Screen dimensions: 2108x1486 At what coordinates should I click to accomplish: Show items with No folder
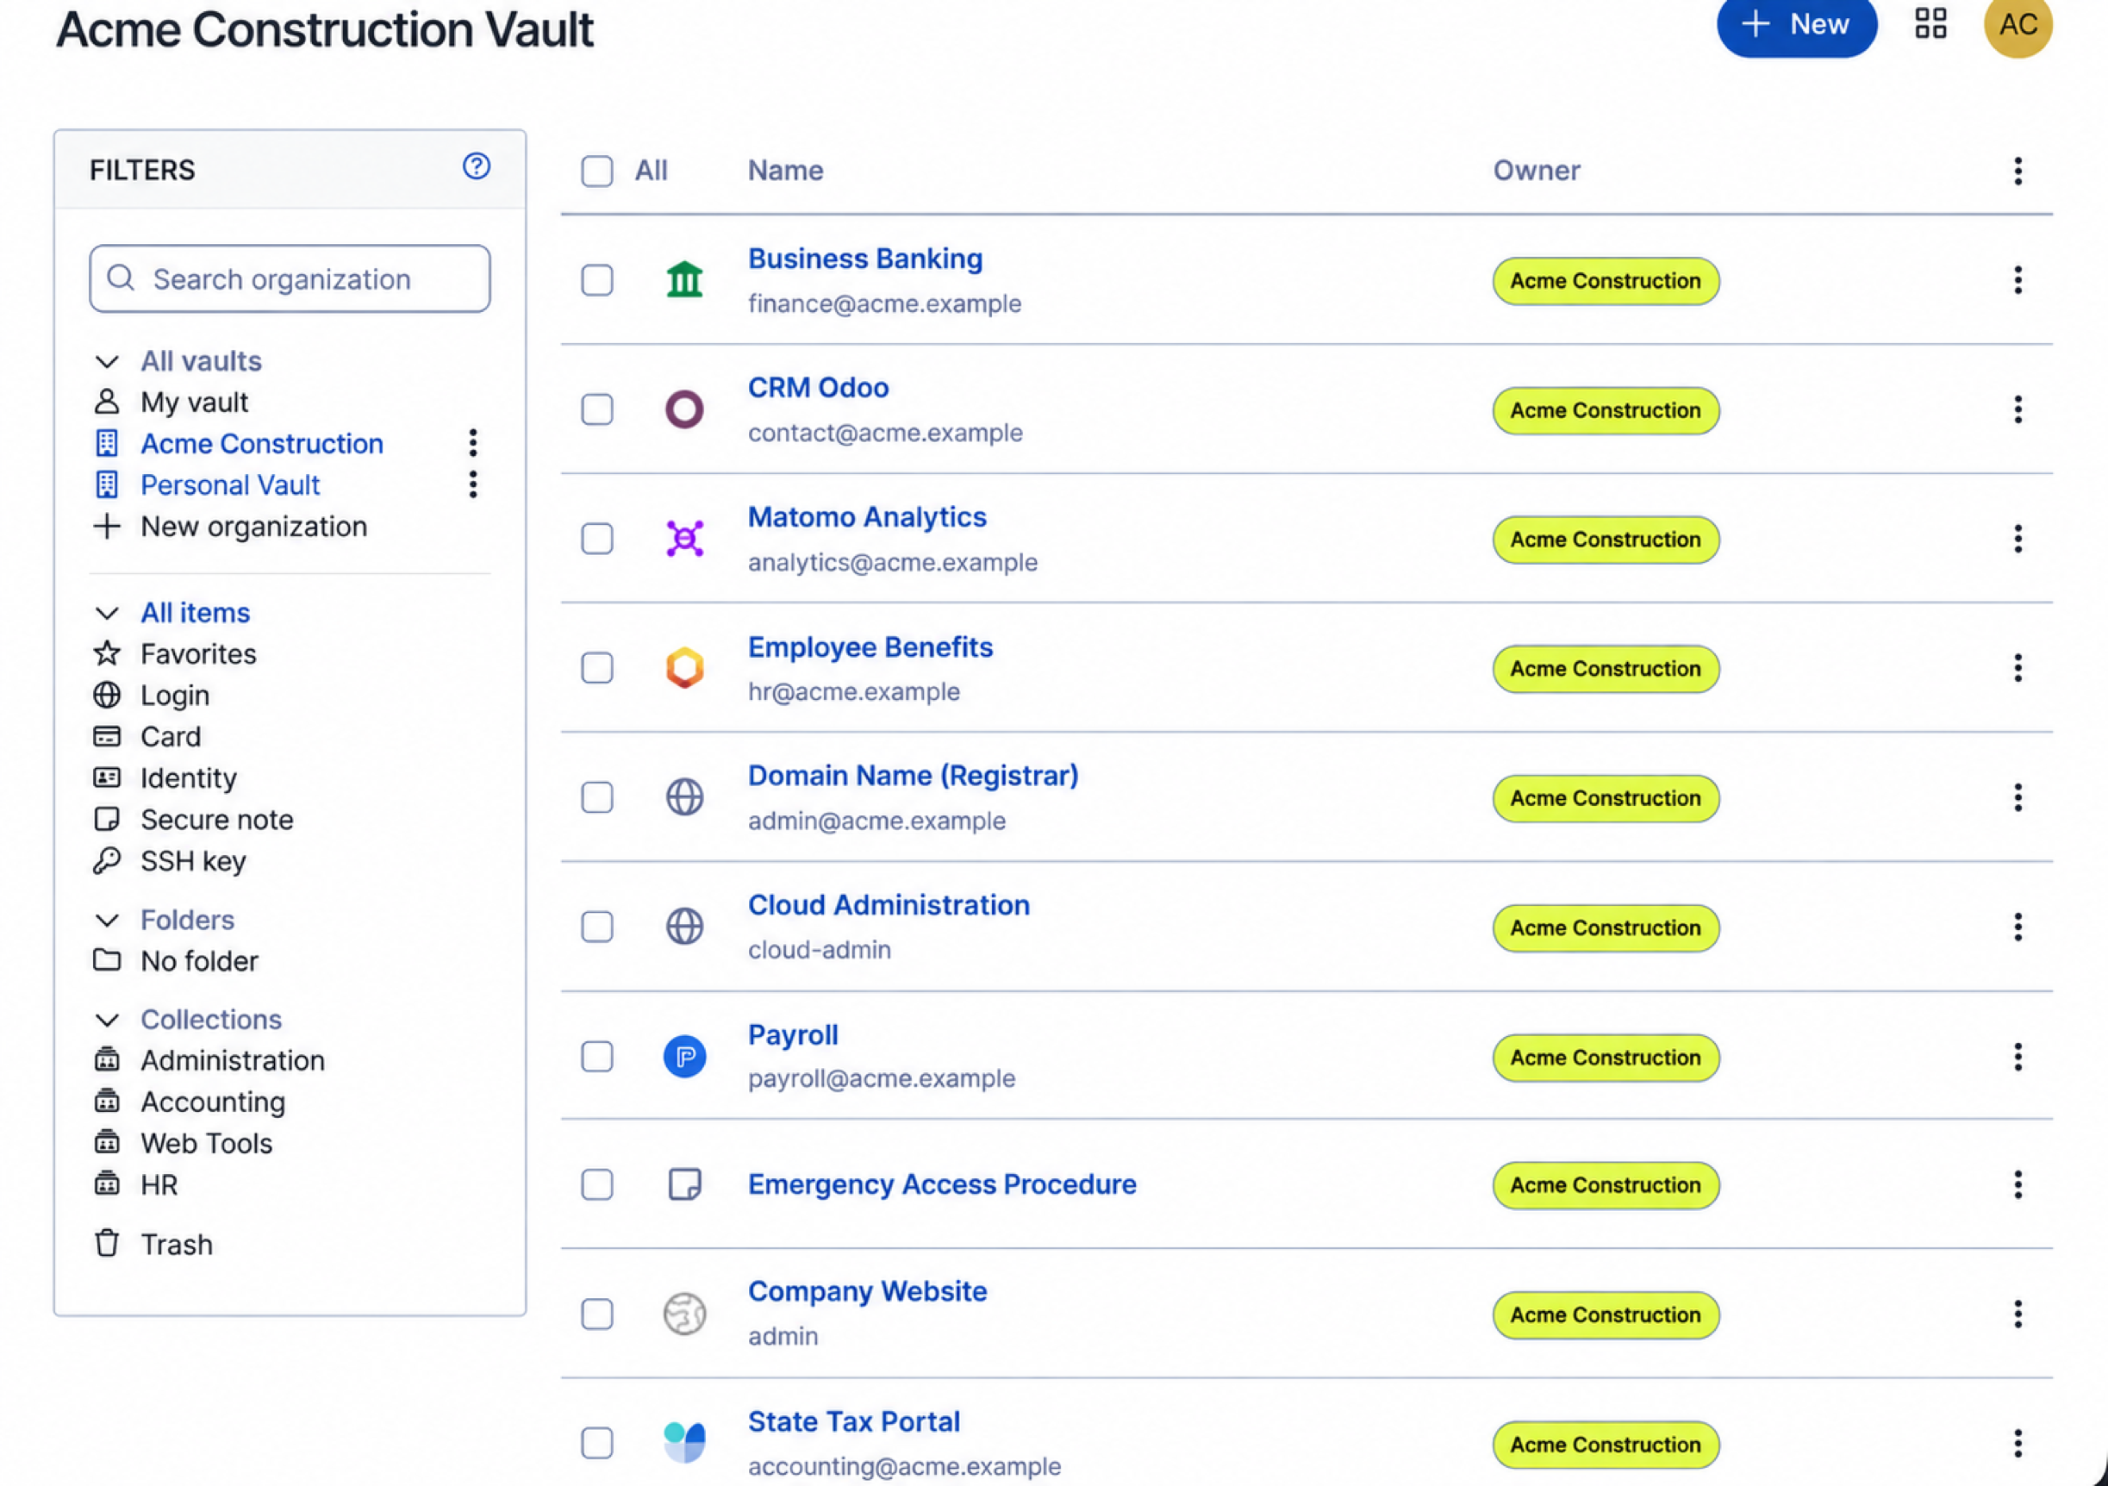click(199, 961)
